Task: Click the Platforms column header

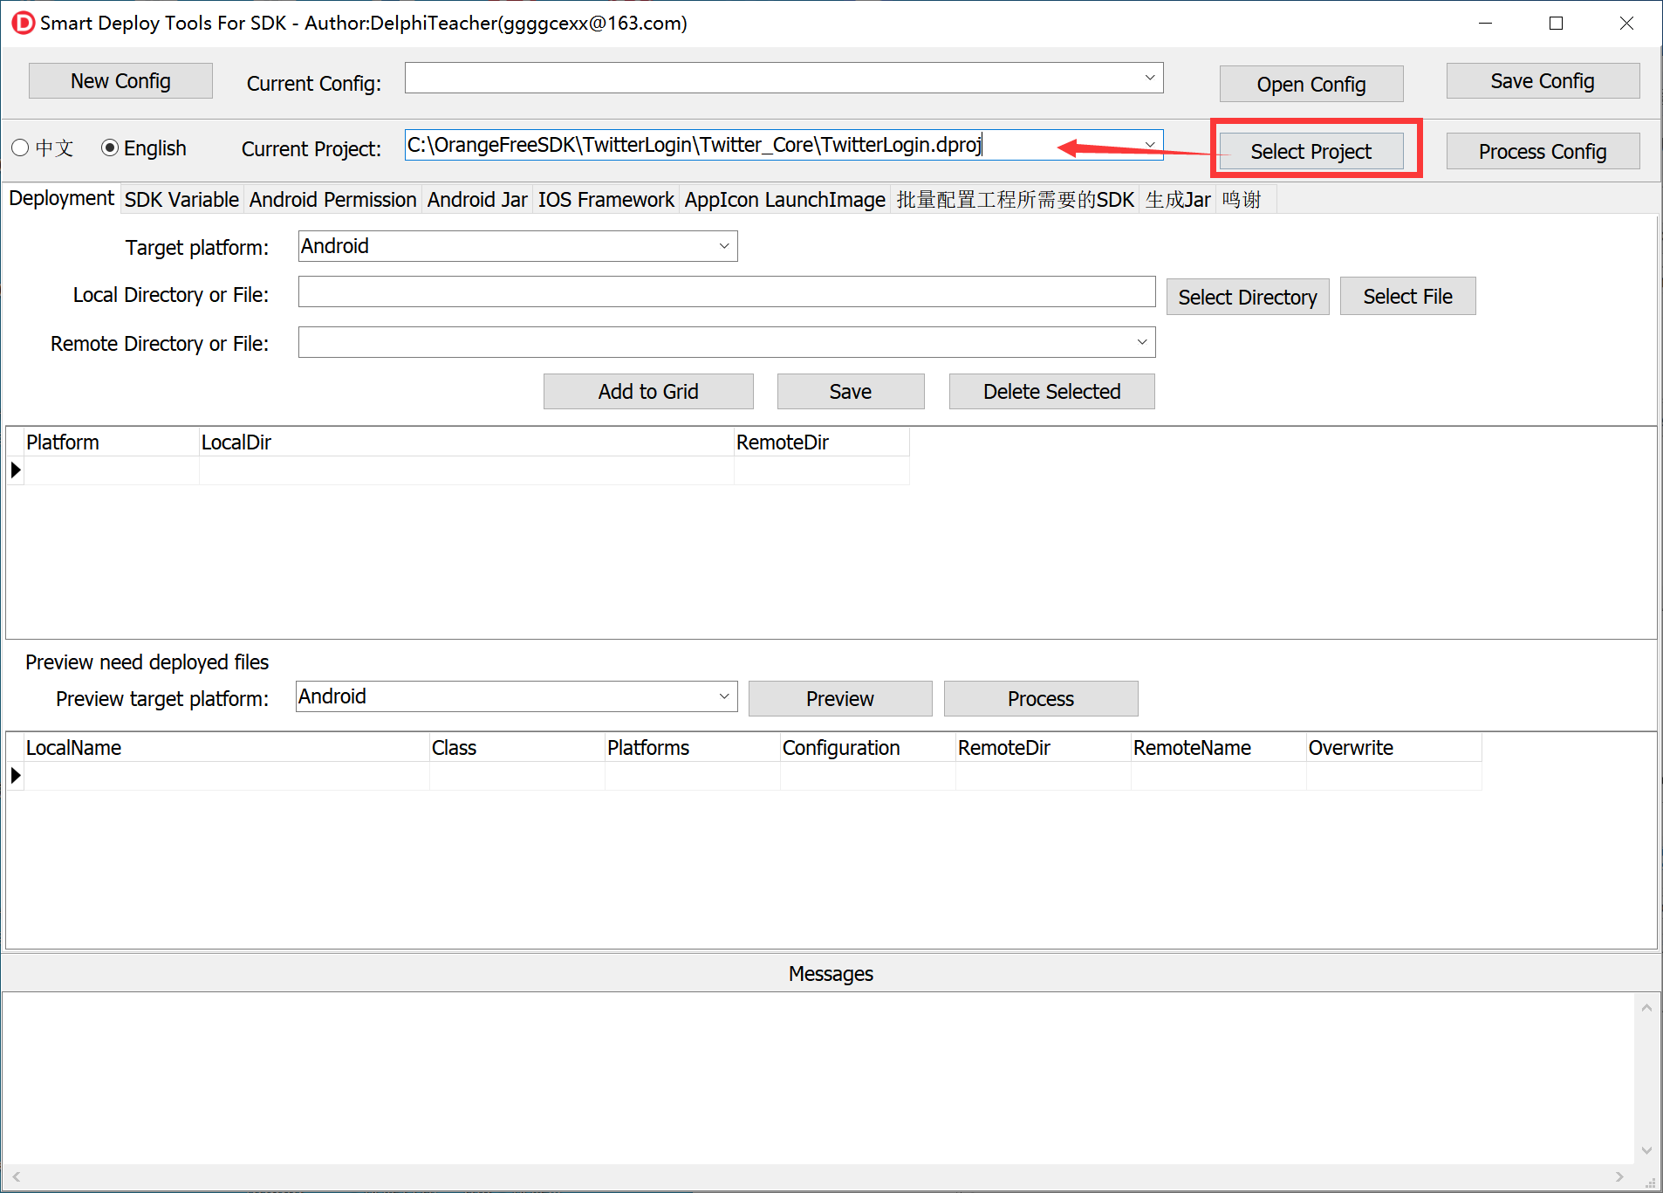Action: tap(693, 748)
